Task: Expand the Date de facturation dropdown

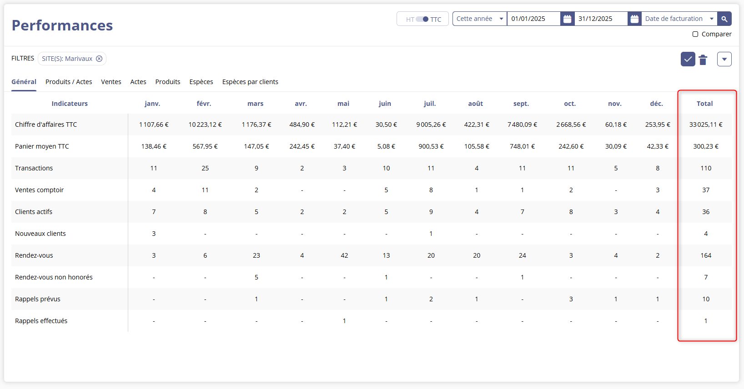Action: click(x=679, y=19)
